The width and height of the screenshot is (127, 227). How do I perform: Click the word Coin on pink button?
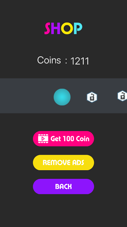83,139
